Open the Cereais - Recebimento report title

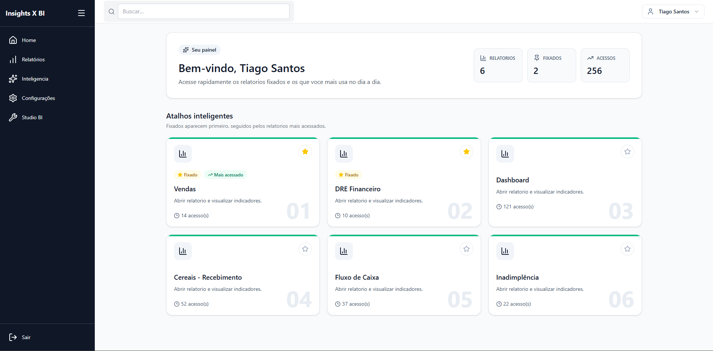pyautogui.click(x=208, y=277)
